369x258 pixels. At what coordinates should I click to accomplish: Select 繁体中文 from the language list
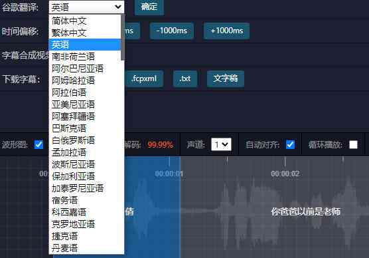(85, 33)
